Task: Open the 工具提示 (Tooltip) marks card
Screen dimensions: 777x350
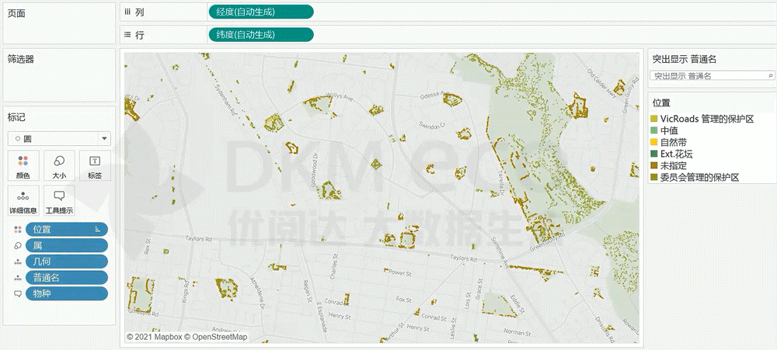Action: 59,199
